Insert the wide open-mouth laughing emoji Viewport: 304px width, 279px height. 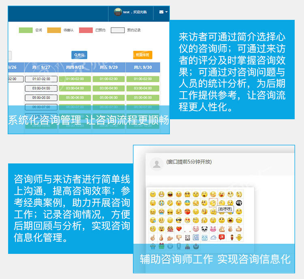click(170, 194)
